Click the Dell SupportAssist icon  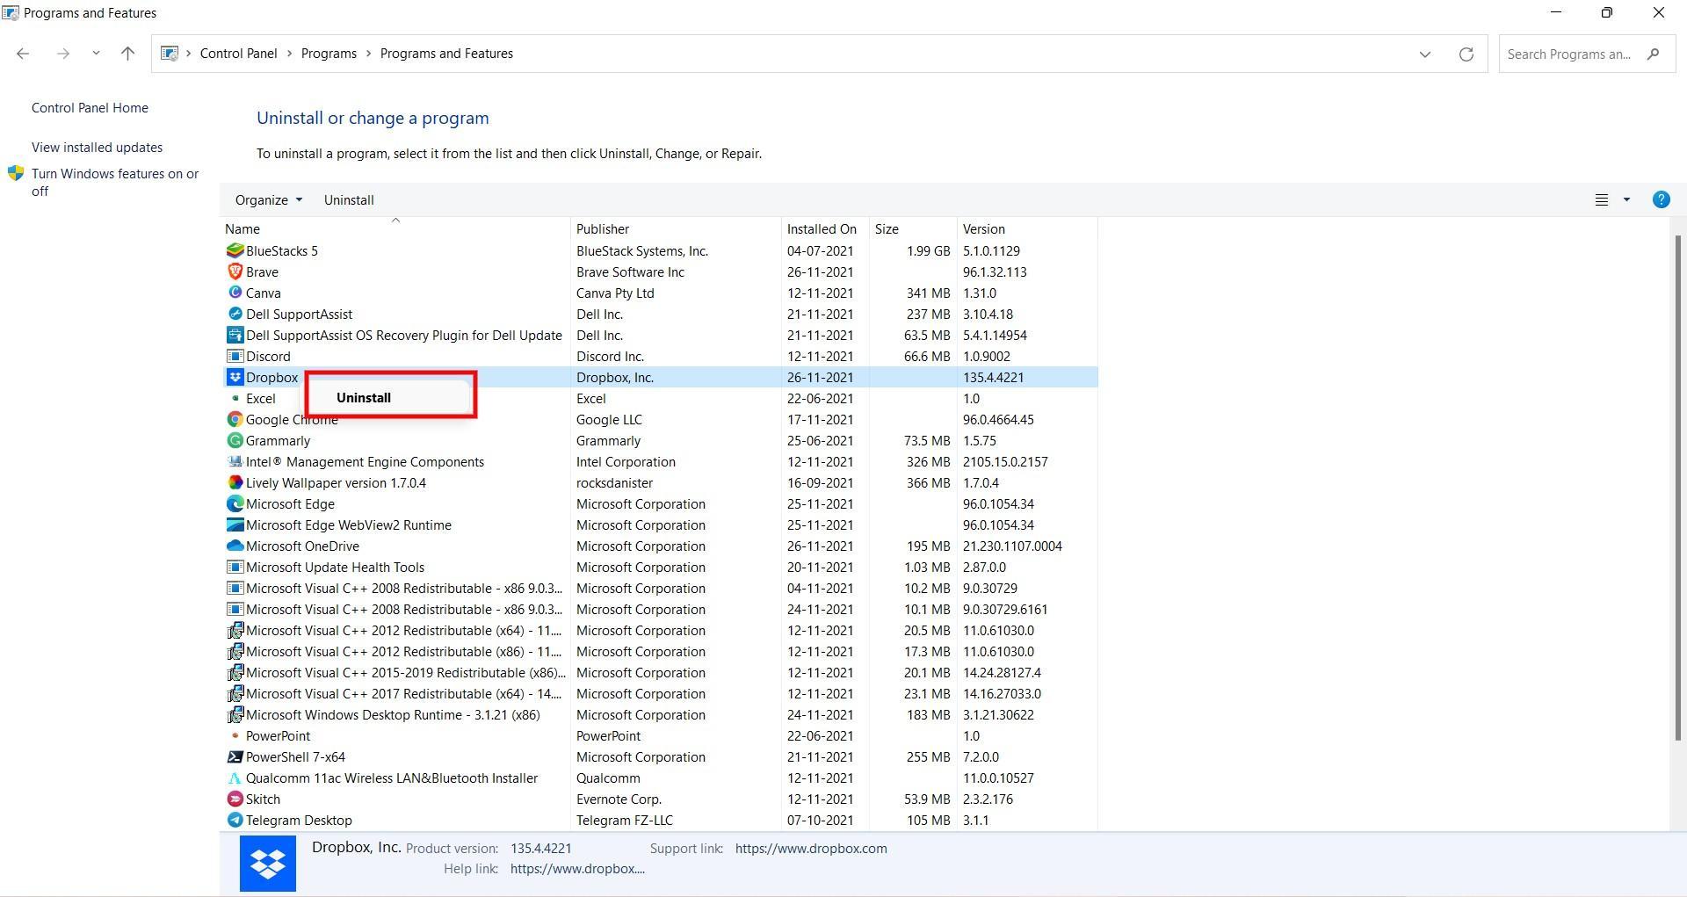click(235, 314)
